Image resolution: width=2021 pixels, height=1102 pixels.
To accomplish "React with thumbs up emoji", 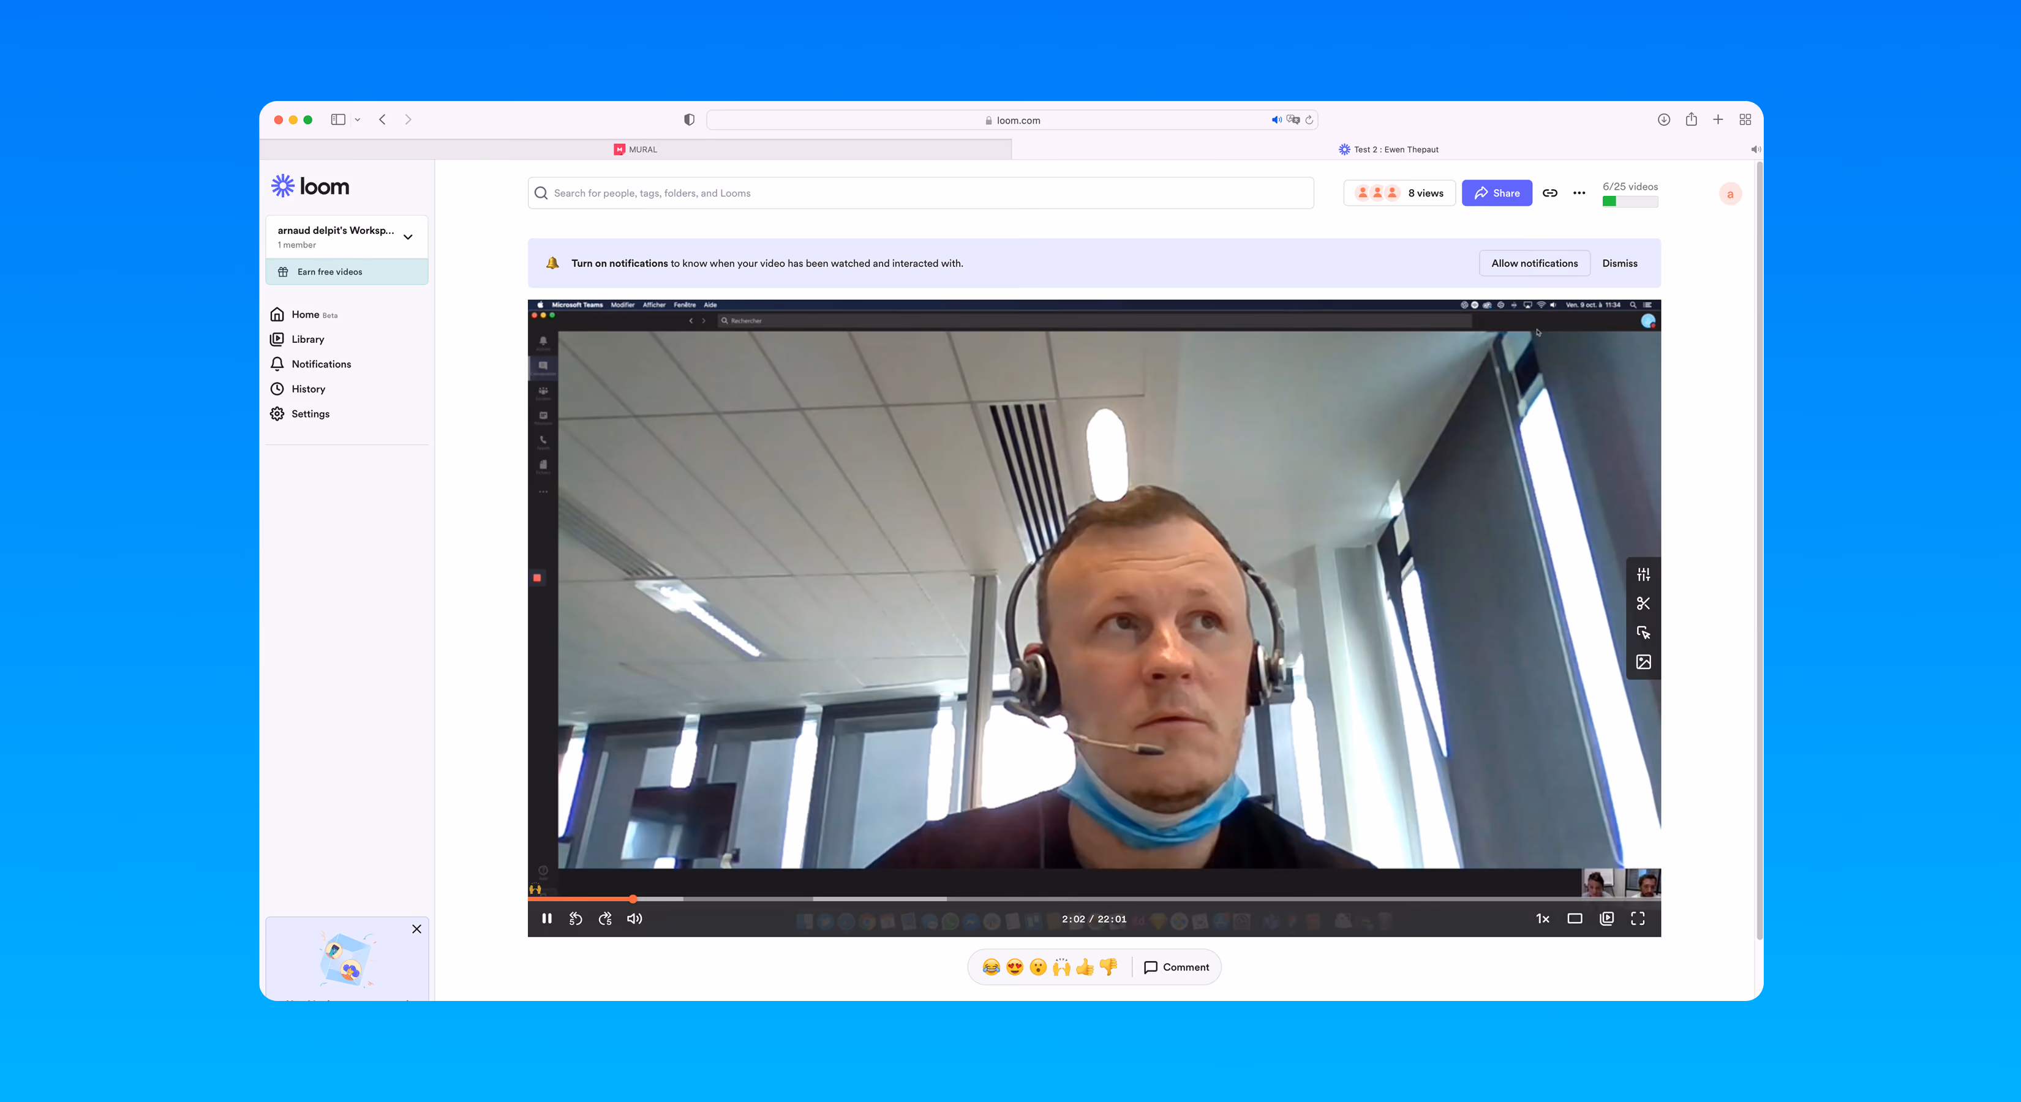I will [x=1085, y=967].
